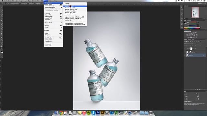Screen dimensions: 207x116
Task: Pick a color from the spectrum ramp
Action: pos(192,28)
